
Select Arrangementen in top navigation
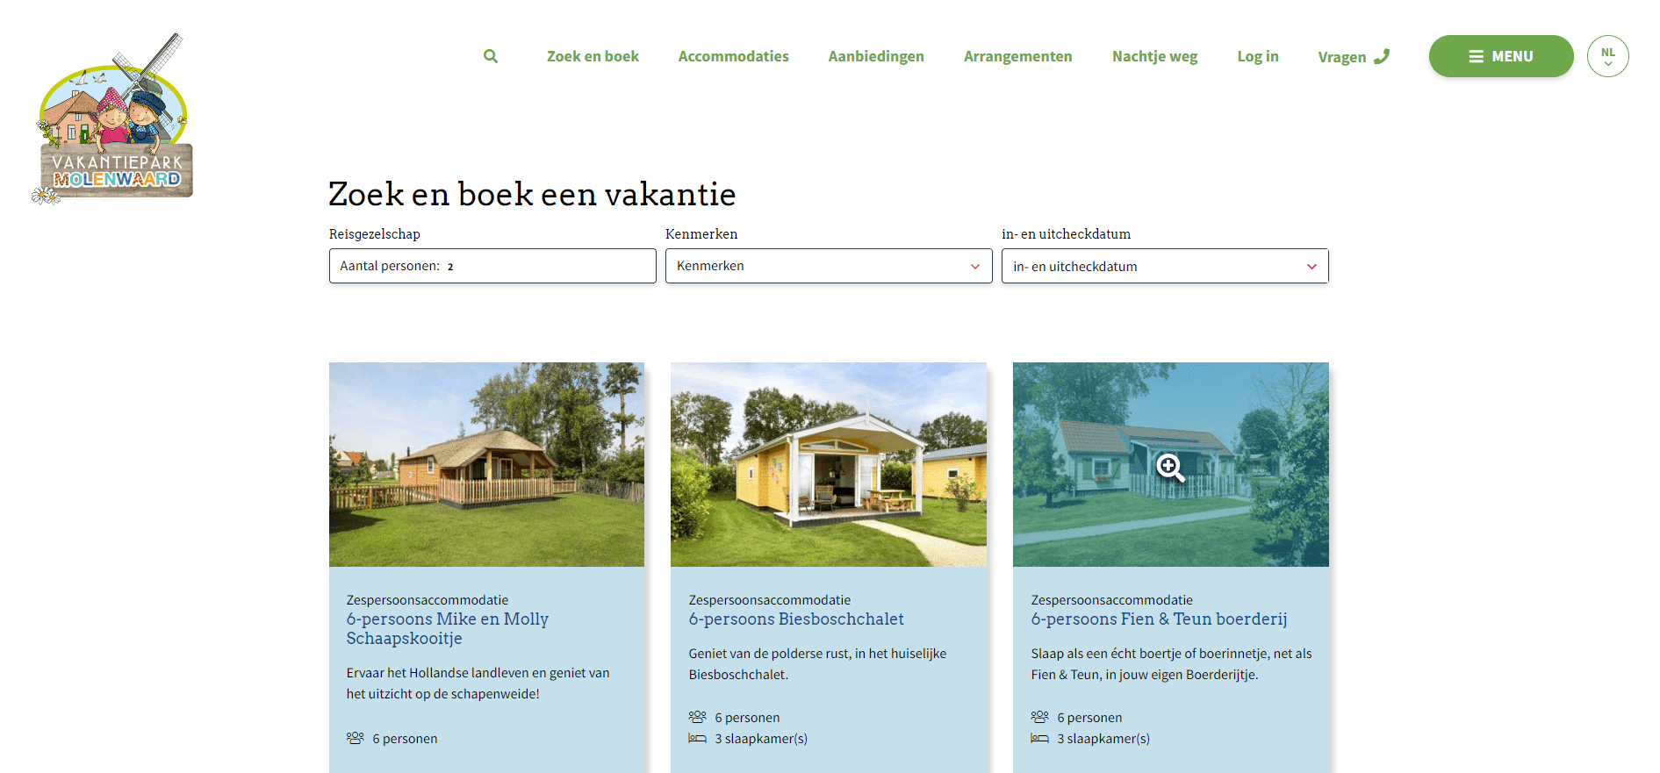(1017, 56)
